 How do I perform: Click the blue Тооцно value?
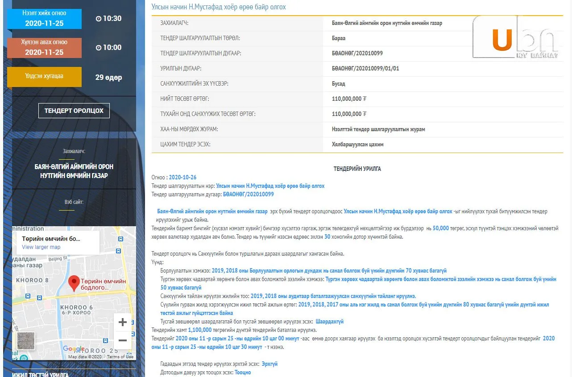coord(243,373)
